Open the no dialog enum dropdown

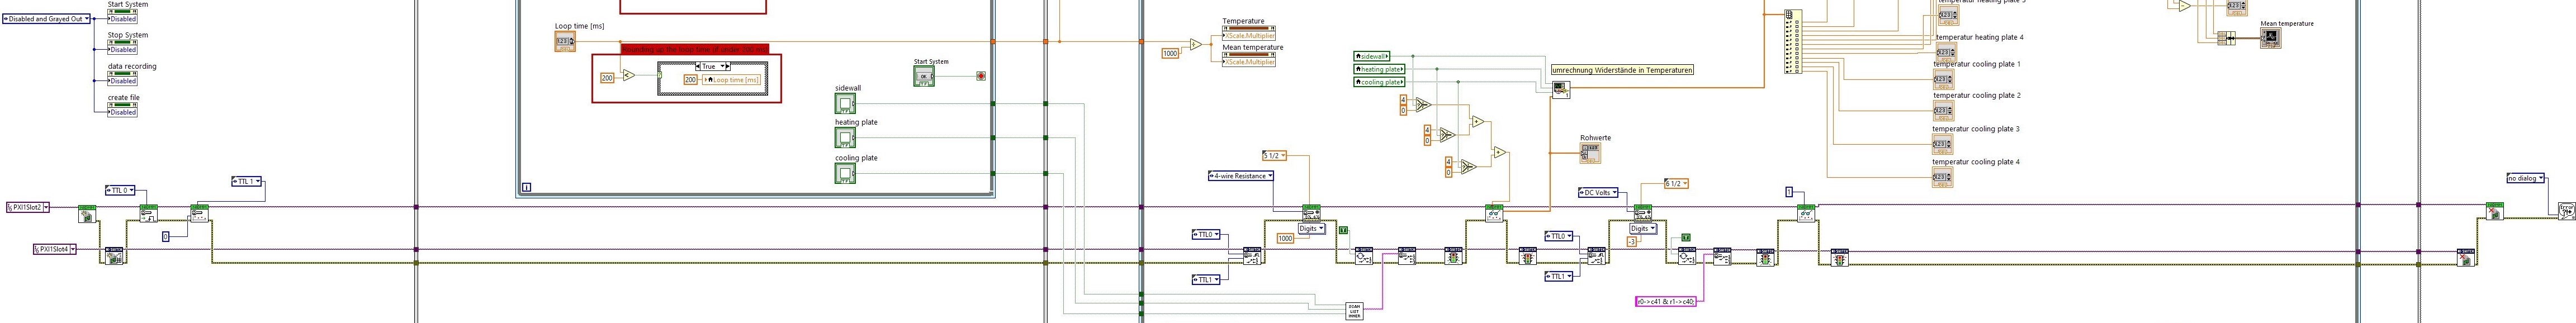point(2526,178)
